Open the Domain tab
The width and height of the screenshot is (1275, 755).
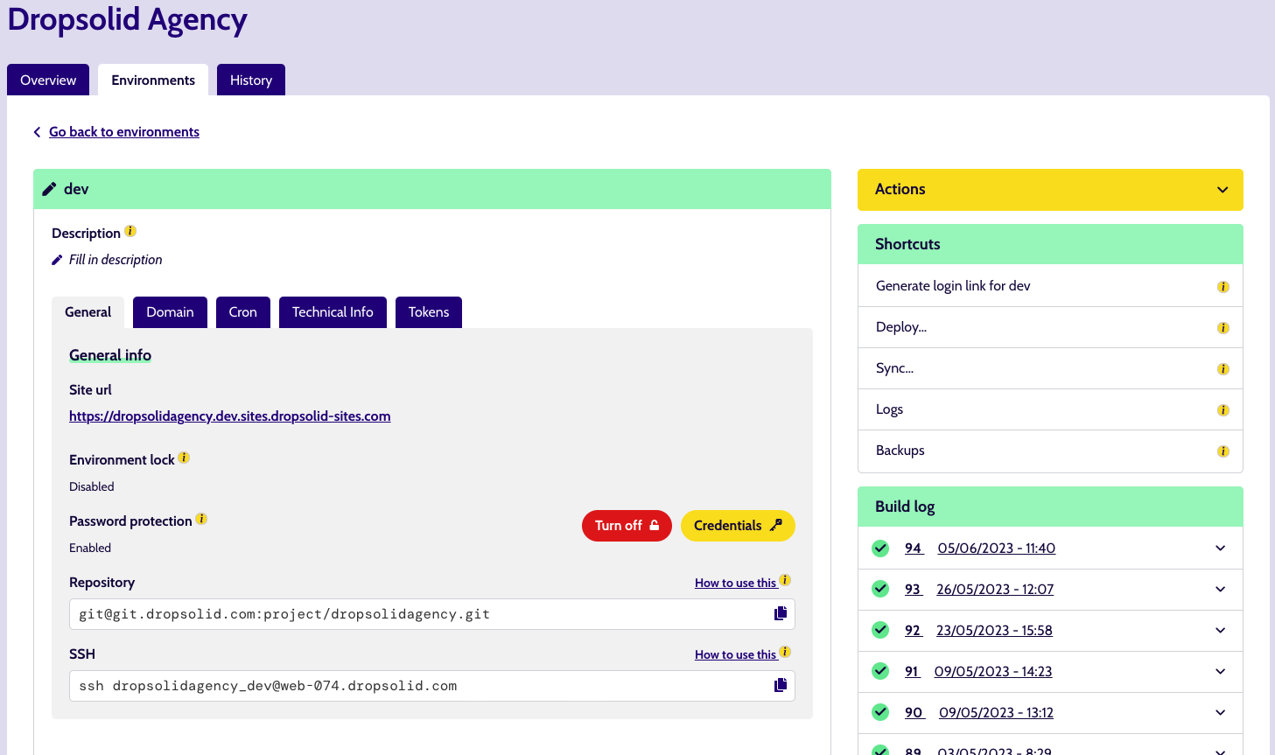170,312
